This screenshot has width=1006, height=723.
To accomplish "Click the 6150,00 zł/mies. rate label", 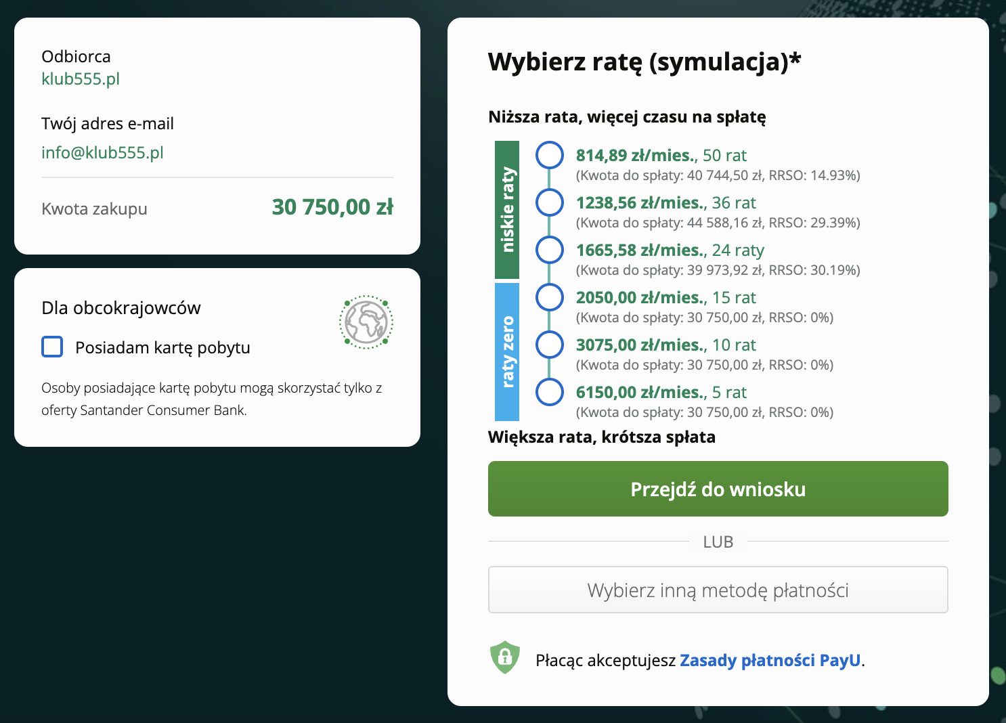I will [x=640, y=392].
